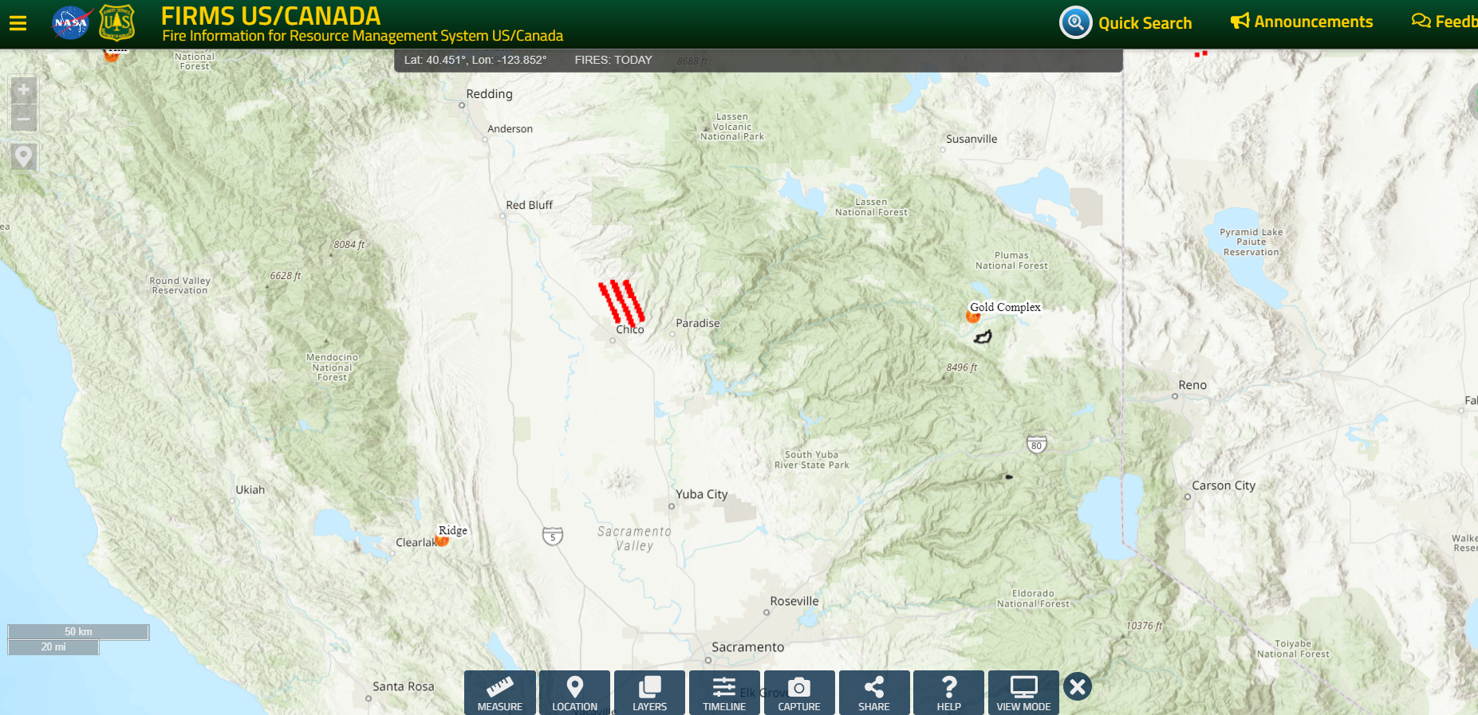Click the Ukiah label
This screenshot has width=1478, height=715.
(x=250, y=489)
